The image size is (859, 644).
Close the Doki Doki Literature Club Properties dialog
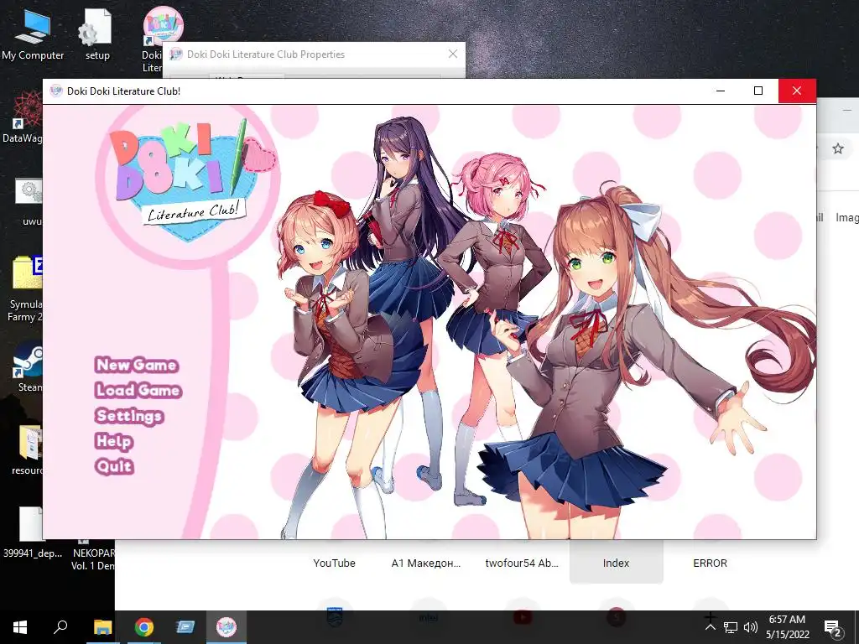pyautogui.click(x=453, y=54)
